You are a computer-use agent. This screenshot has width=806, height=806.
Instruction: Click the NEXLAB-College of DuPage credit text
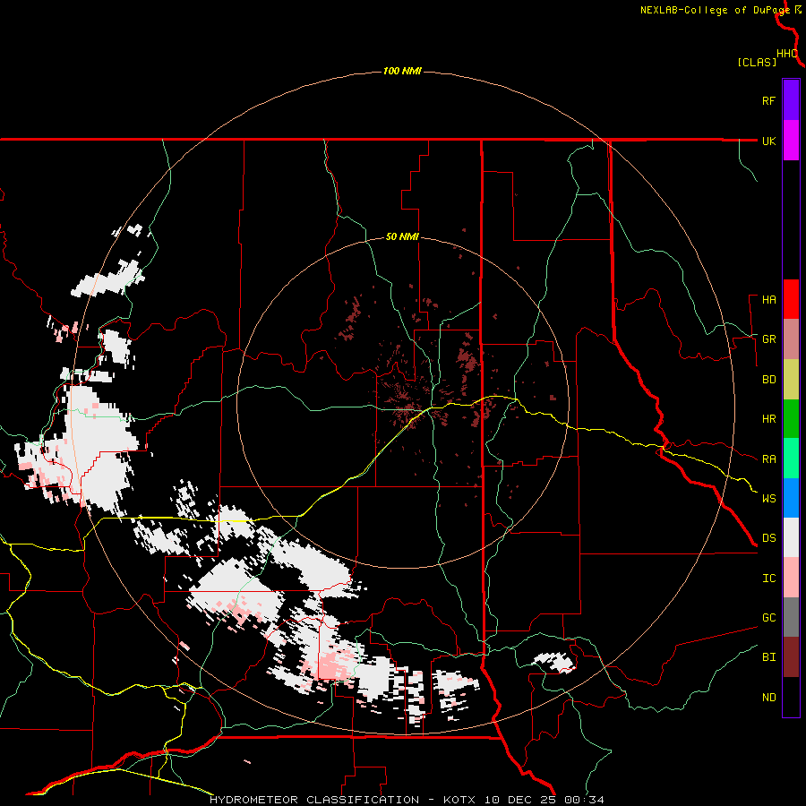pos(715,10)
